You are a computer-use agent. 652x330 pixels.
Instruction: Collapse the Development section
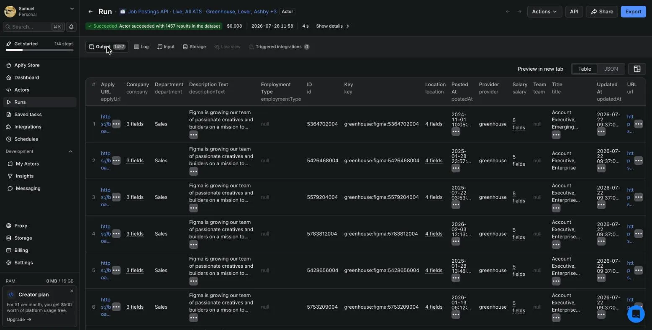point(70,151)
